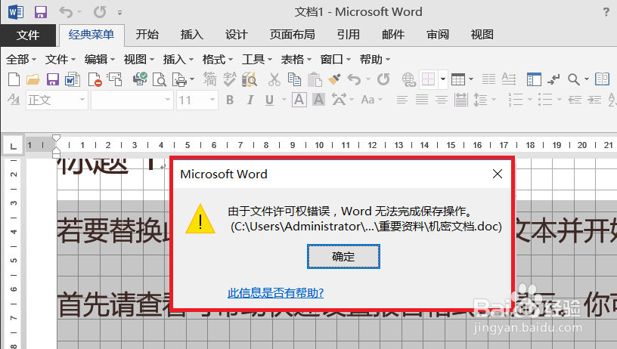617x349 pixels.
Task: Click the Increase Indent button
Action: (x=594, y=100)
